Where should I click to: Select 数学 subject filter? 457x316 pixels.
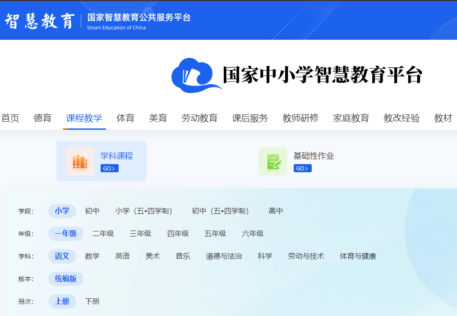[x=92, y=256]
